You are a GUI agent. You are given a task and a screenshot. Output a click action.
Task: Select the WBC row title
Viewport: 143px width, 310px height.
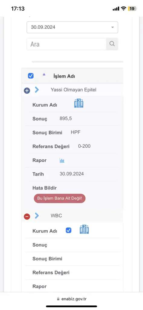[x=56, y=216]
